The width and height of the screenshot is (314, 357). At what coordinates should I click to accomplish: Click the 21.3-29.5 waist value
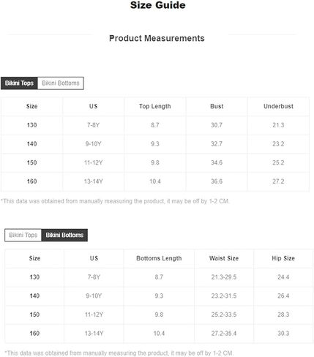[224, 277]
